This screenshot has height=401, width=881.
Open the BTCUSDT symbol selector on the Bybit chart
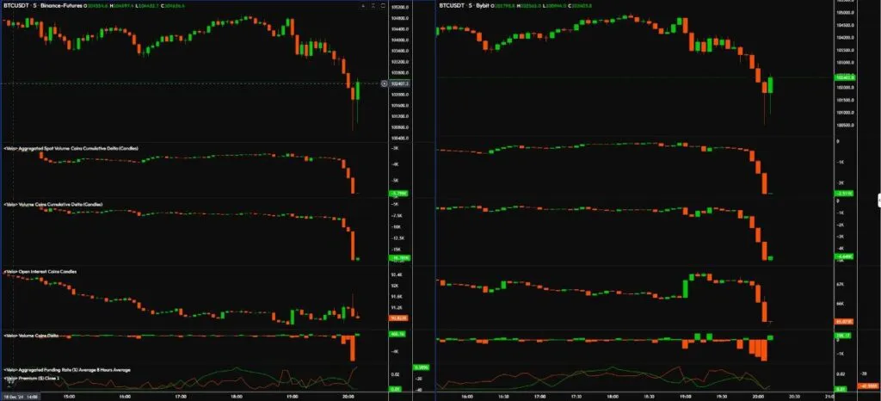pos(452,6)
